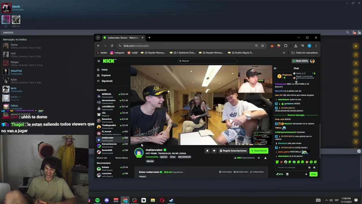Image resolution: width=362 pixels, height=204 pixels.
Task: Click the green Chat send button
Action: pos(313,174)
